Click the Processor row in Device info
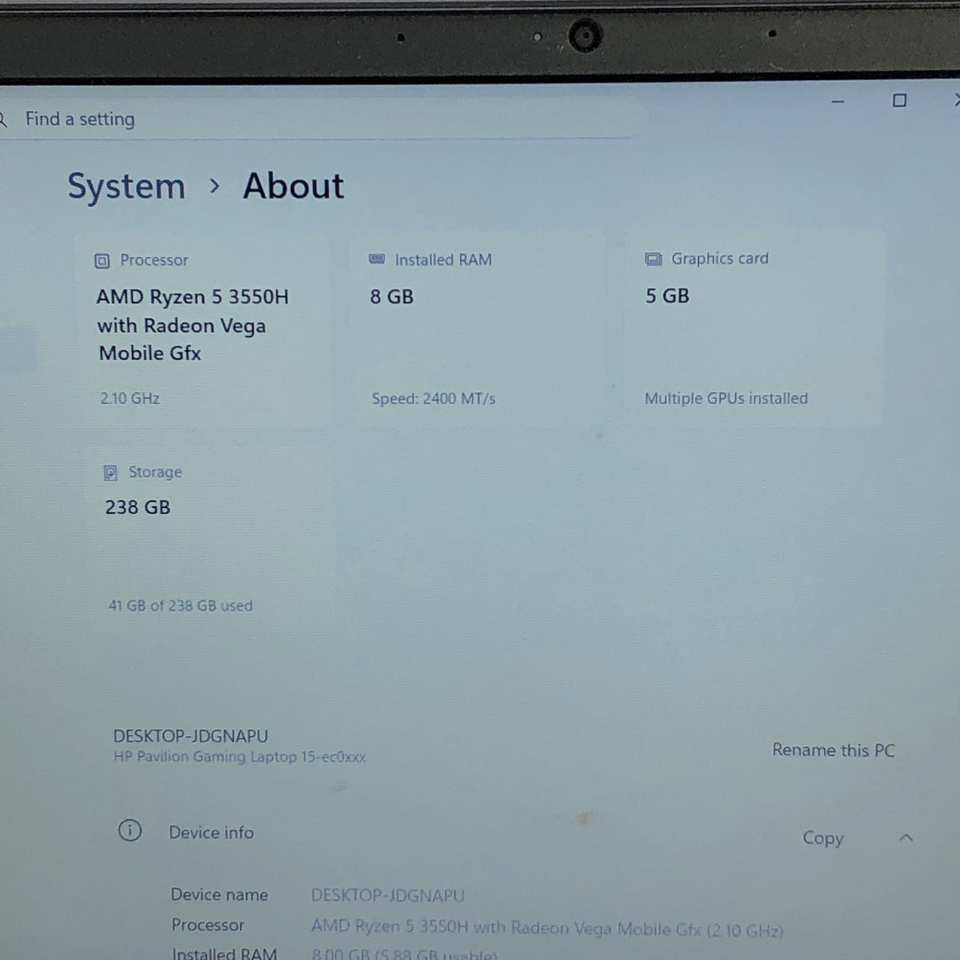960x960 pixels. 477,926
